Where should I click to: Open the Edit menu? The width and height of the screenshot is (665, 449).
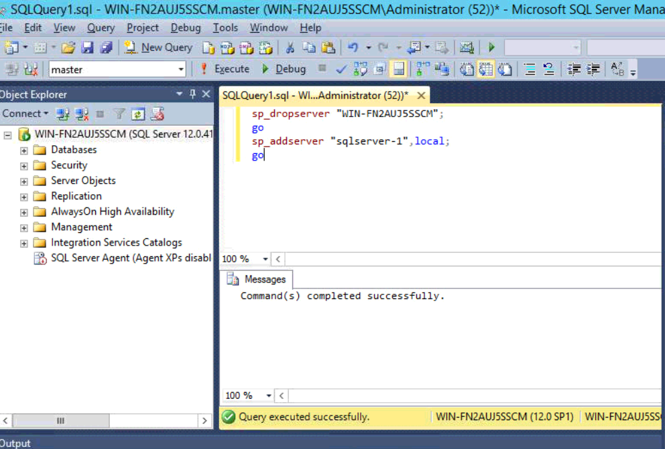pyautogui.click(x=33, y=28)
